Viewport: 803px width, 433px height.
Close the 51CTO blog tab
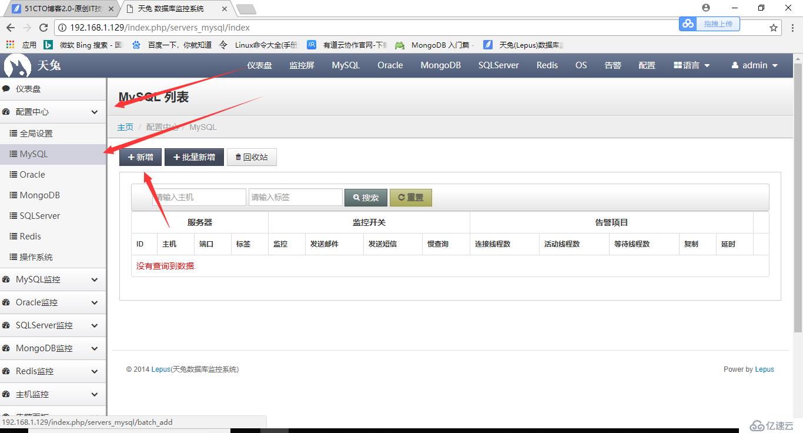111,9
